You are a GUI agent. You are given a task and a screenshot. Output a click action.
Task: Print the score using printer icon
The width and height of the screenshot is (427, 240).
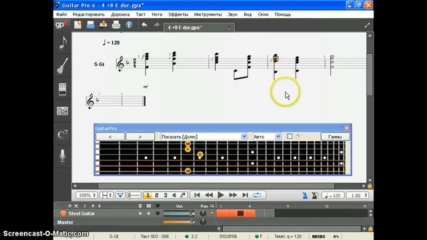point(116,25)
